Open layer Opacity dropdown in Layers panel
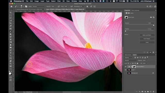The image size is (165, 93). 147,60
